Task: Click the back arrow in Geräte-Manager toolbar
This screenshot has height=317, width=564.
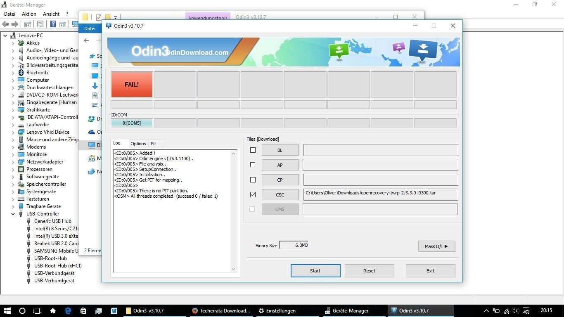Action: tap(6, 24)
